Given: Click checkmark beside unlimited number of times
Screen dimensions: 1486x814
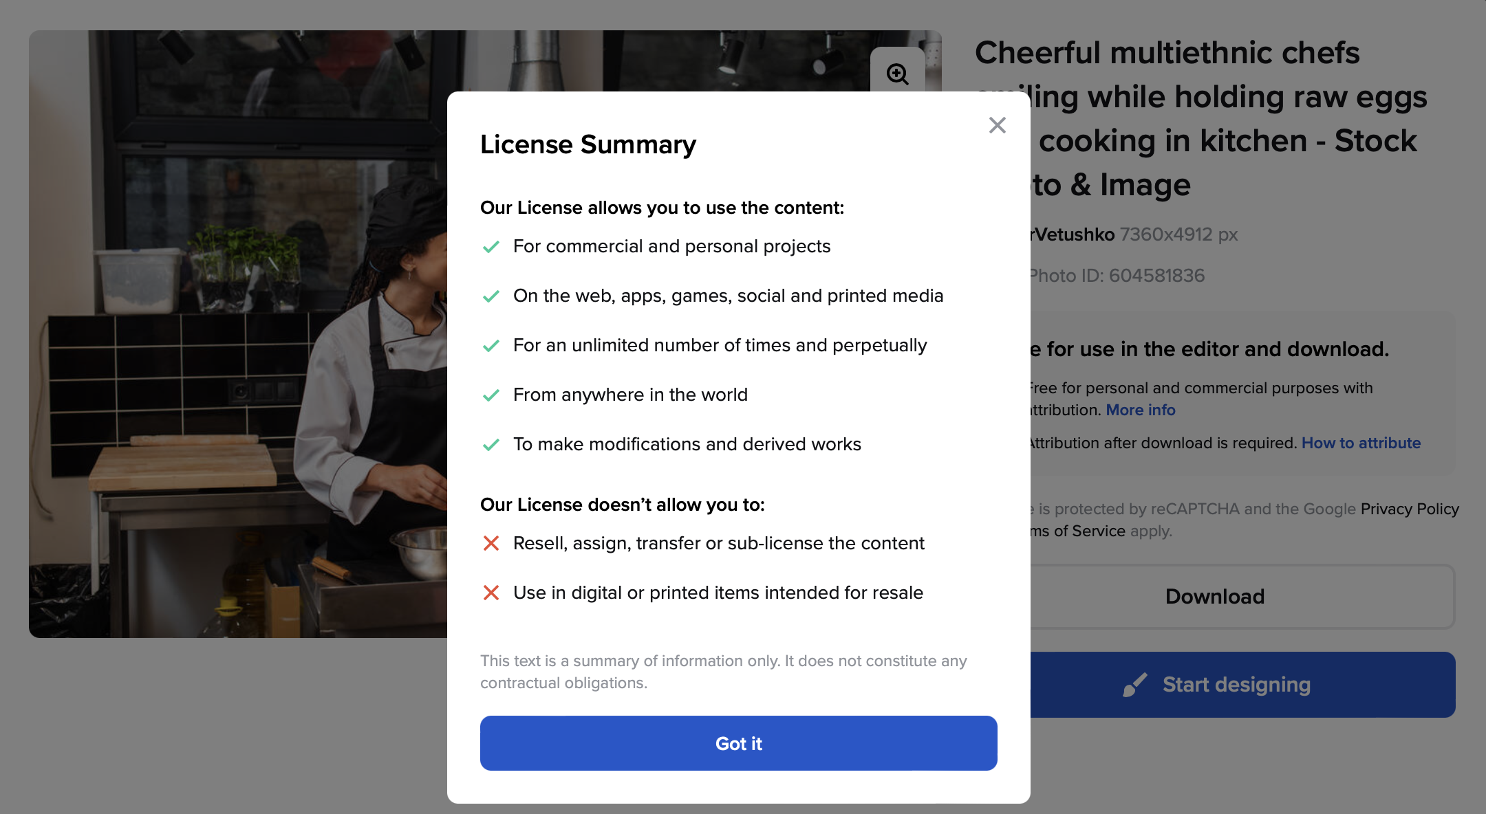Looking at the screenshot, I should pos(491,346).
